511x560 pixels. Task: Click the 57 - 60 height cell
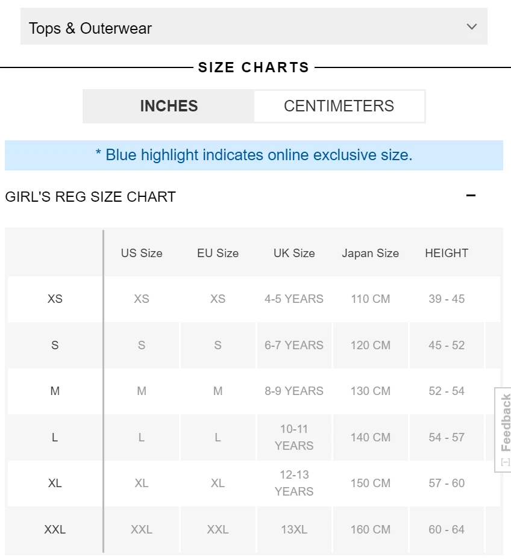click(x=447, y=483)
